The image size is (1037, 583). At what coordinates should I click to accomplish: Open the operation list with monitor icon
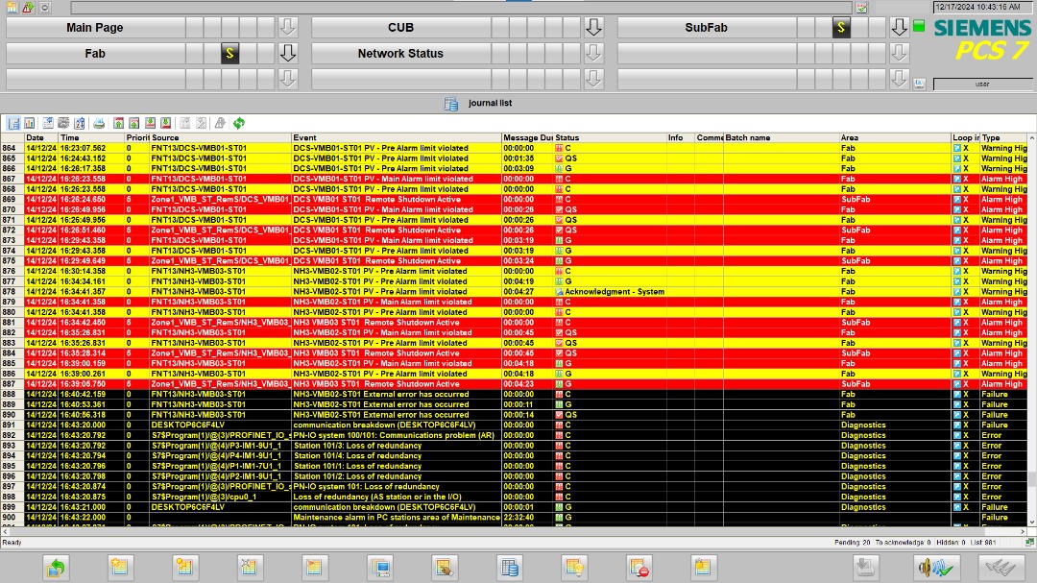tap(380, 567)
